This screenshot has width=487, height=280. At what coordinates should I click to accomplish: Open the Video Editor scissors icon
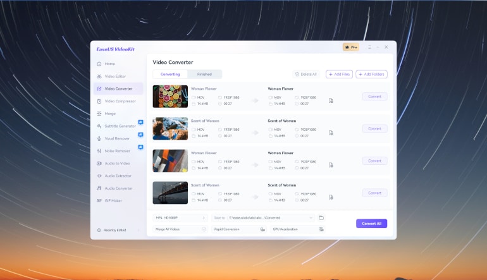[99, 76]
